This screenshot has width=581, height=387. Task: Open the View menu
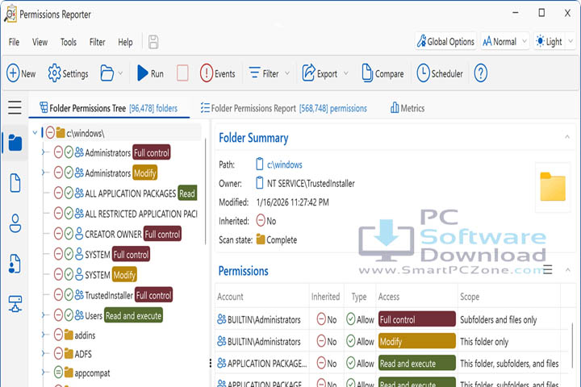(x=40, y=42)
